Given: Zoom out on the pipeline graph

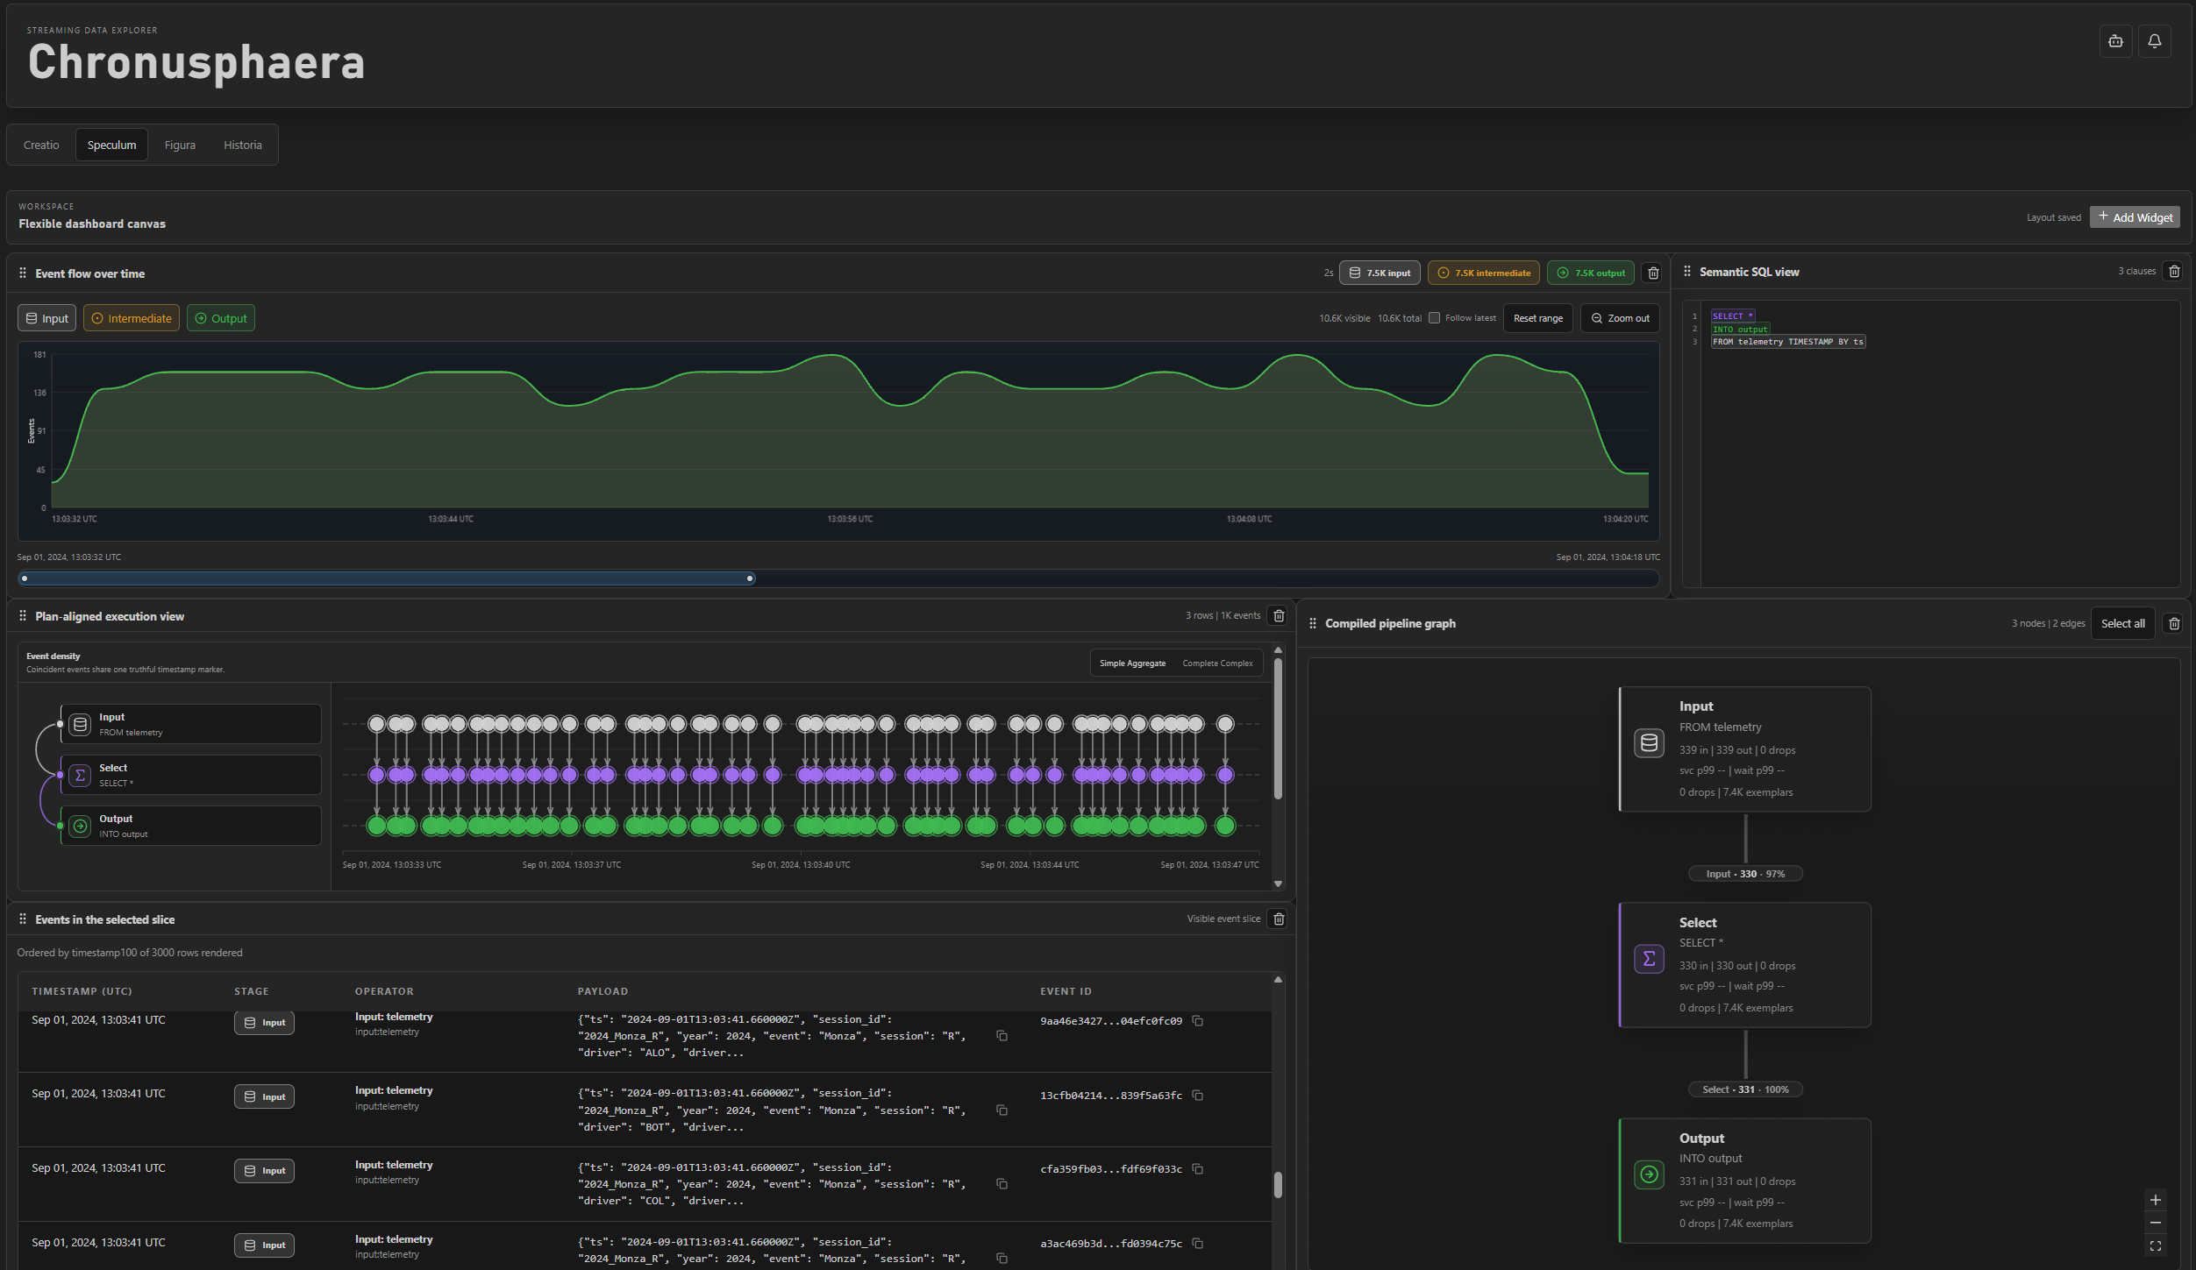Looking at the screenshot, I should pos(2156,1223).
